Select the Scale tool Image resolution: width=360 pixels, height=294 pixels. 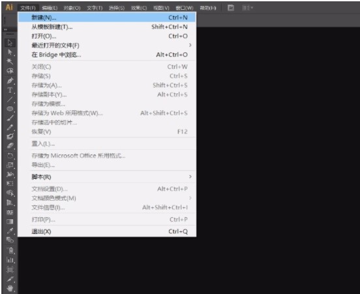(10, 165)
